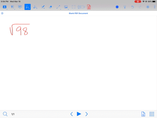This screenshot has height=118, width=157.
Task: Show the page thumbnails grid
Action: 152,114
